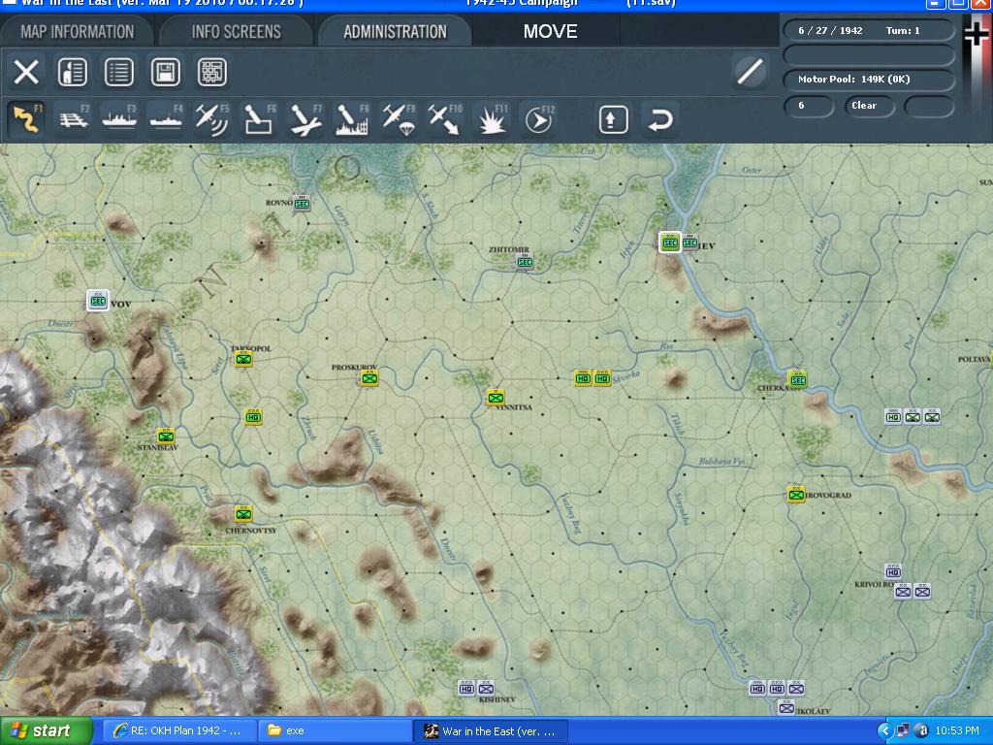The height and width of the screenshot is (745, 993).
Task: Select Air transport paradrop mode (F9)
Action: pos(399,119)
